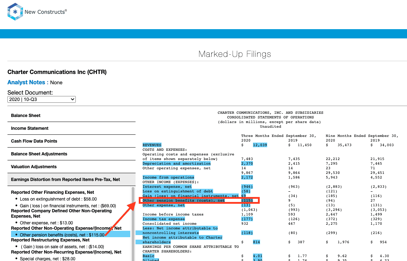Click highlighted Income tax expense label
The width and height of the screenshot is (407, 261).
(164, 219)
